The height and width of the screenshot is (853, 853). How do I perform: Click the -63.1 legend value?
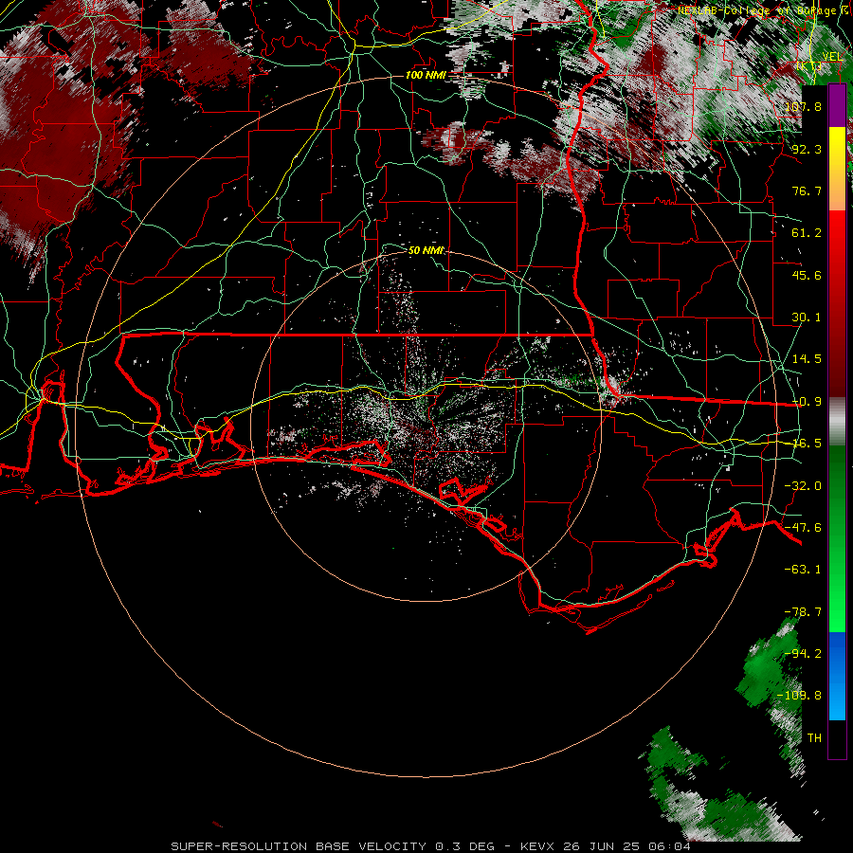(x=803, y=570)
